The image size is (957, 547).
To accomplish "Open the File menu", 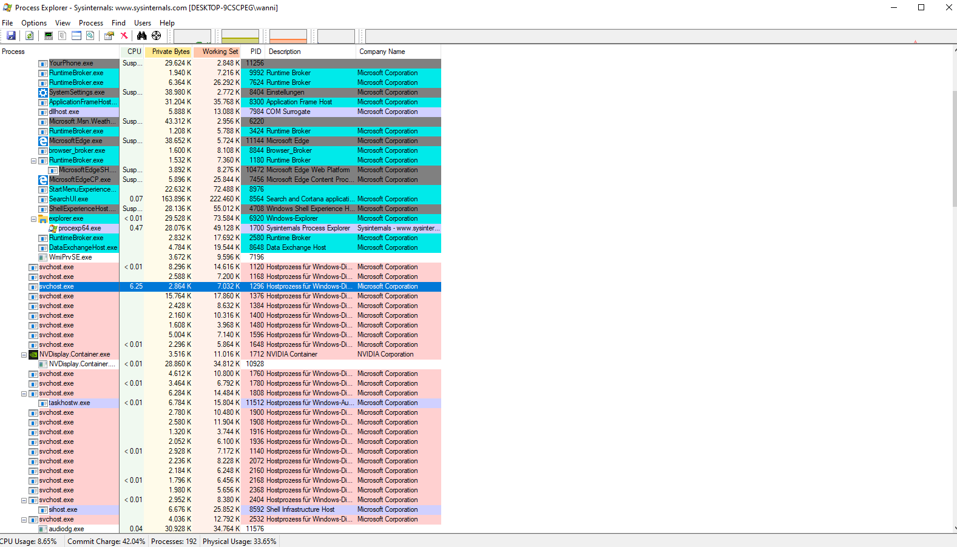I will 7,23.
